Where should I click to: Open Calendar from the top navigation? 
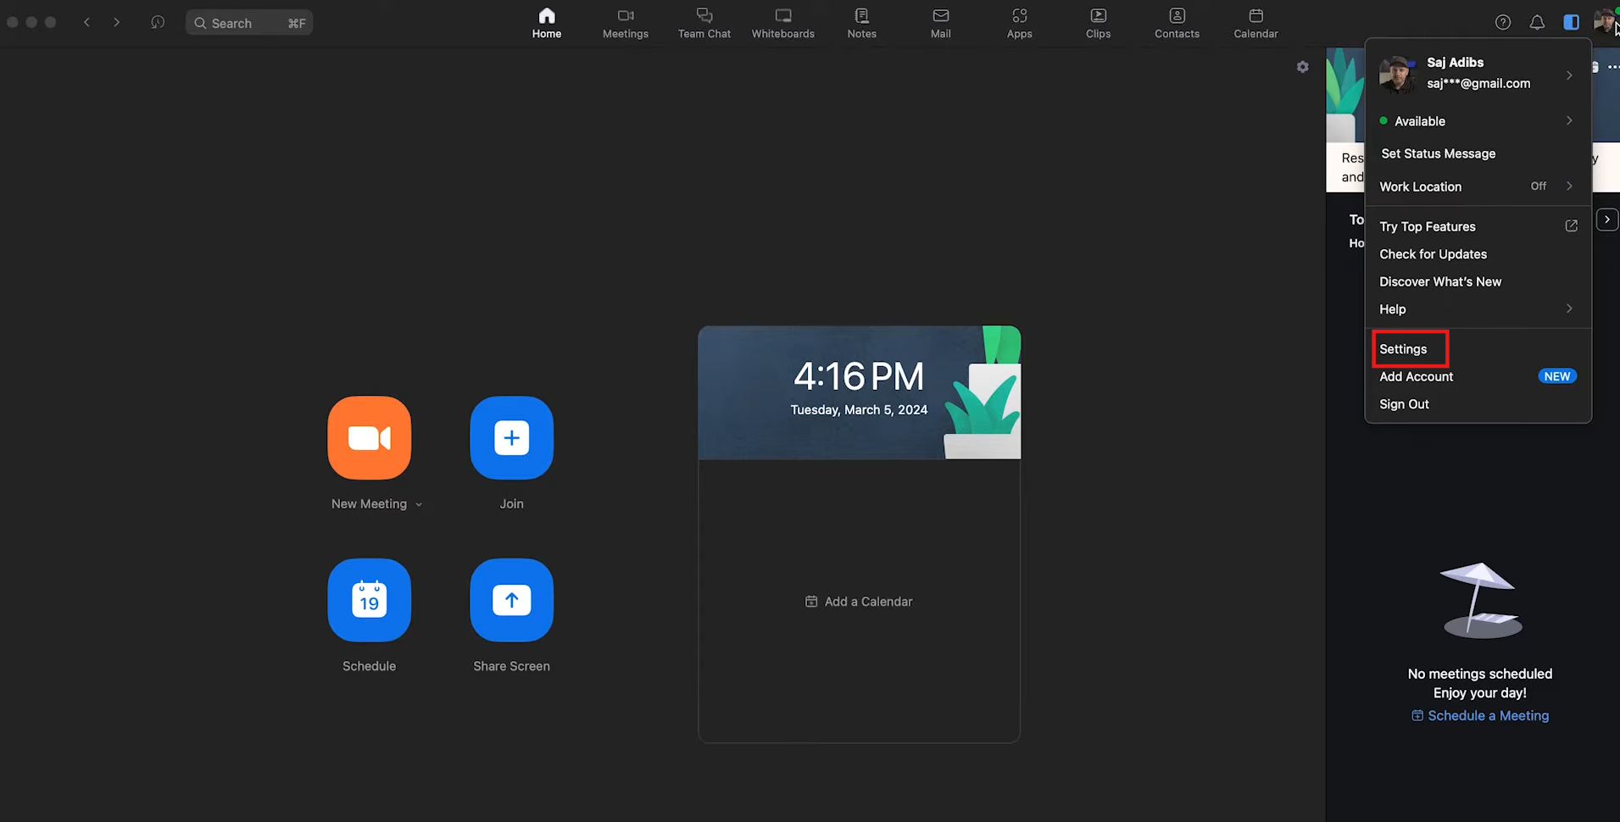click(x=1256, y=23)
